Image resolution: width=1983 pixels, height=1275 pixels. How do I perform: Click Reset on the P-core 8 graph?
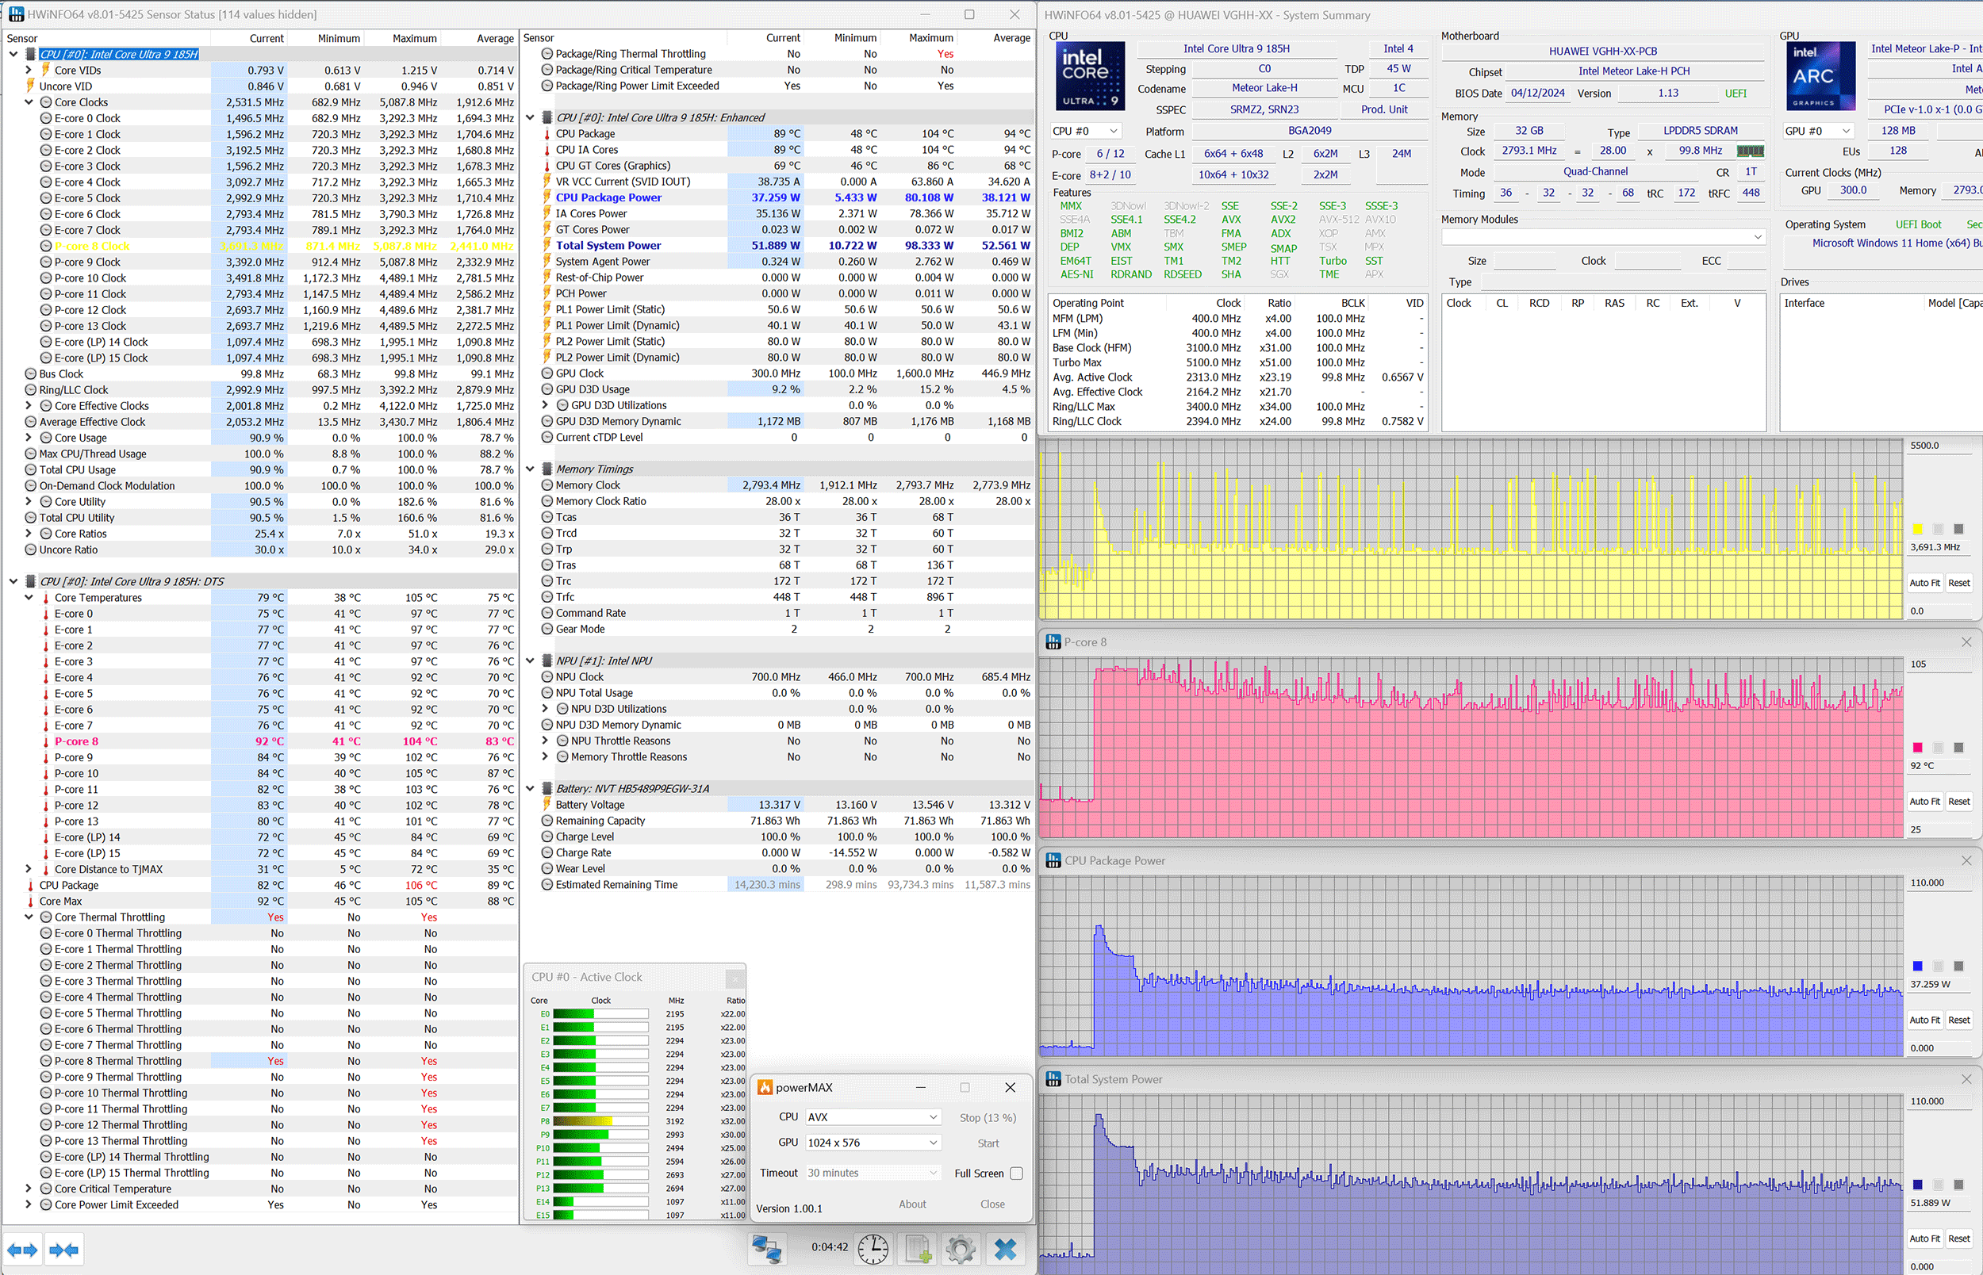pyautogui.click(x=1959, y=802)
